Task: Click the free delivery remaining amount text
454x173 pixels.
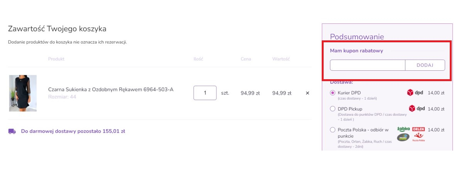Action: coord(73,131)
